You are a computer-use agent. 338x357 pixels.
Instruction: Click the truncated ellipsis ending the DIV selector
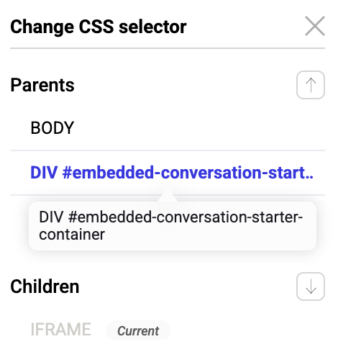[309, 178]
